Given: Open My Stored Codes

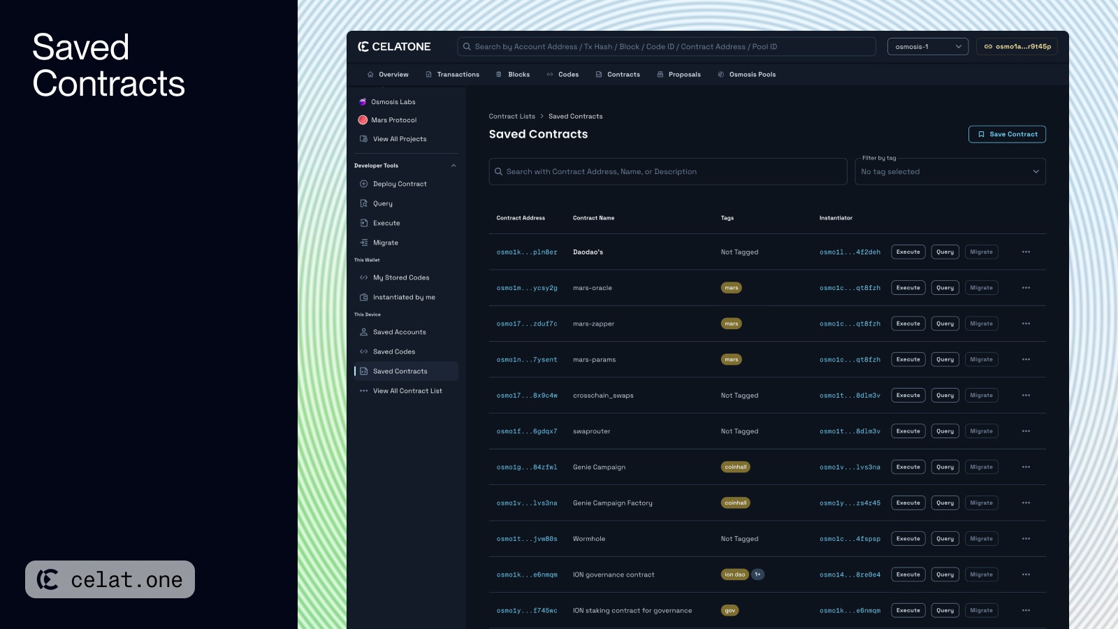Looking at the screenshot, I should [394, 277].
